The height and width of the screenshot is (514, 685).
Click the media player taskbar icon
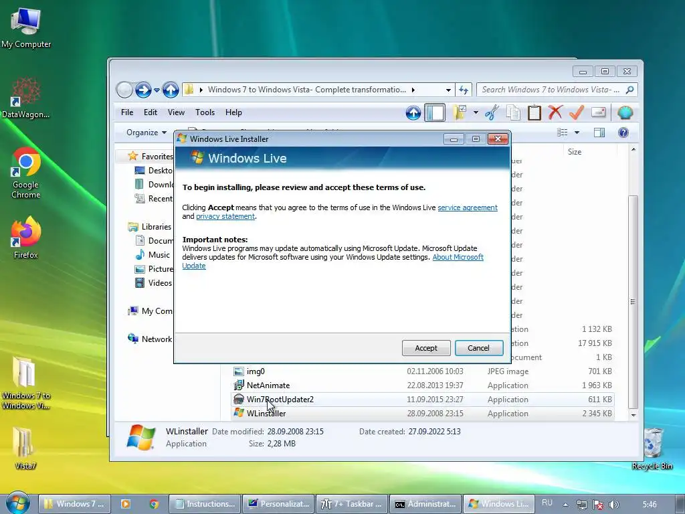125,504
